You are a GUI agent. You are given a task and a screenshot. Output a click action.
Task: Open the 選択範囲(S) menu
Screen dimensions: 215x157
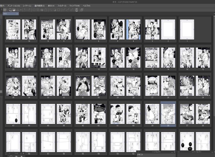[x=40, y=6]
